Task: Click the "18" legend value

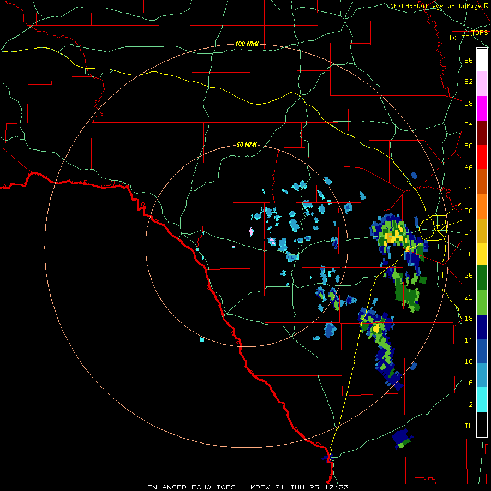Action: pos(469,319)
